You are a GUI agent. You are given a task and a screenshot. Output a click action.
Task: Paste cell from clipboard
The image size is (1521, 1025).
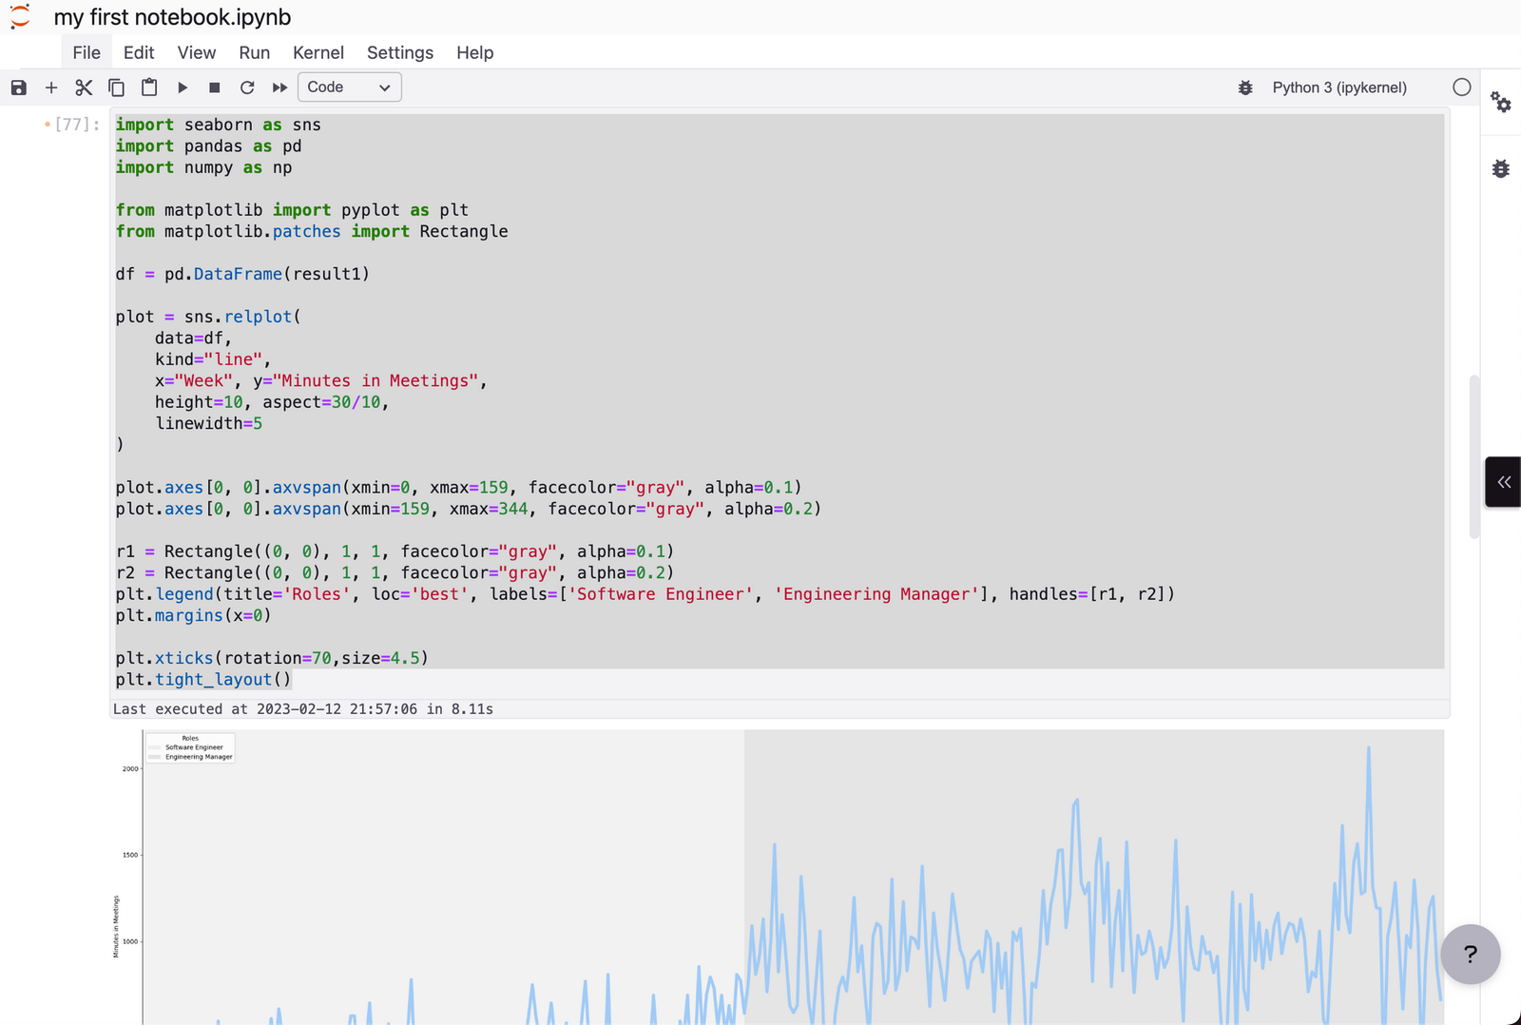pos(148,87)
